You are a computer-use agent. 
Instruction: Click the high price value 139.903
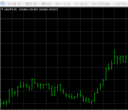click(x=33, y=9)
